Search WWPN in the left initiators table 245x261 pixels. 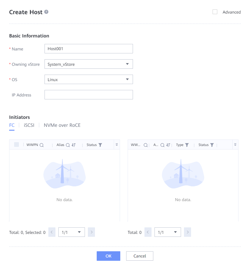42,145
